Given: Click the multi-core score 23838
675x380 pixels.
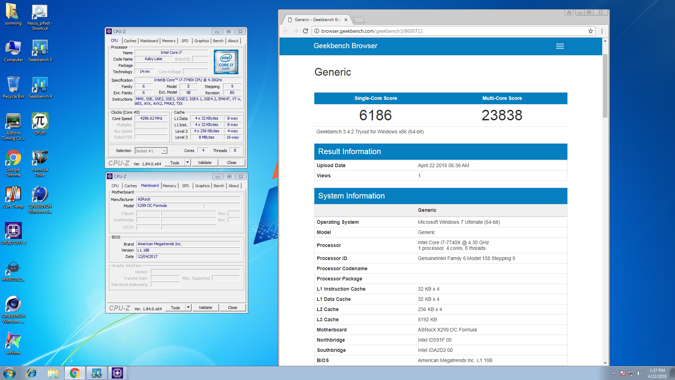Looking at the screenshot, I should pyautogui.click(x=502, y=115).
